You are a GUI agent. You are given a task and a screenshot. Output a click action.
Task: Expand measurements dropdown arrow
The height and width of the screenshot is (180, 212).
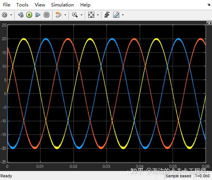tap(123, 15)
